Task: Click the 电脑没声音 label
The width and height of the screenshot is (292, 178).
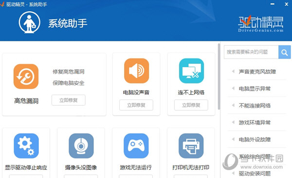Action: click(x=136, y=92)
